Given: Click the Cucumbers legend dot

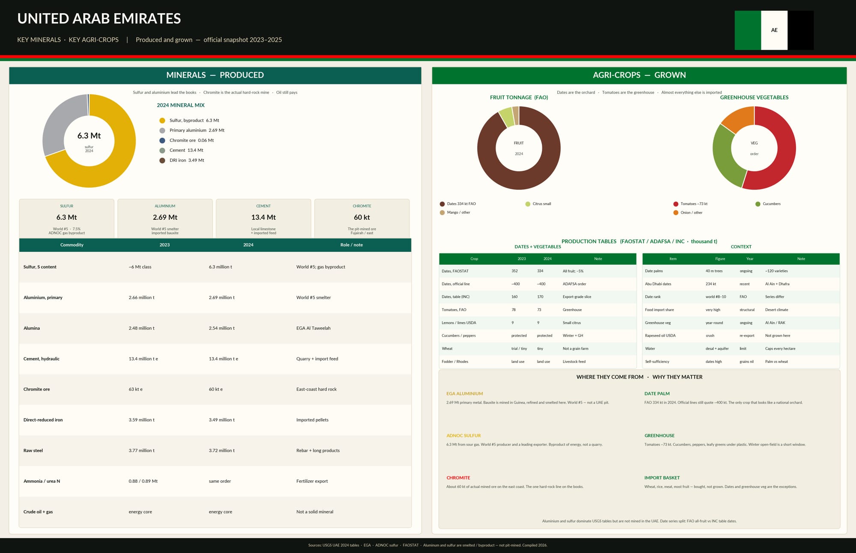Looking at the screenshot, I should click(758, 204).
